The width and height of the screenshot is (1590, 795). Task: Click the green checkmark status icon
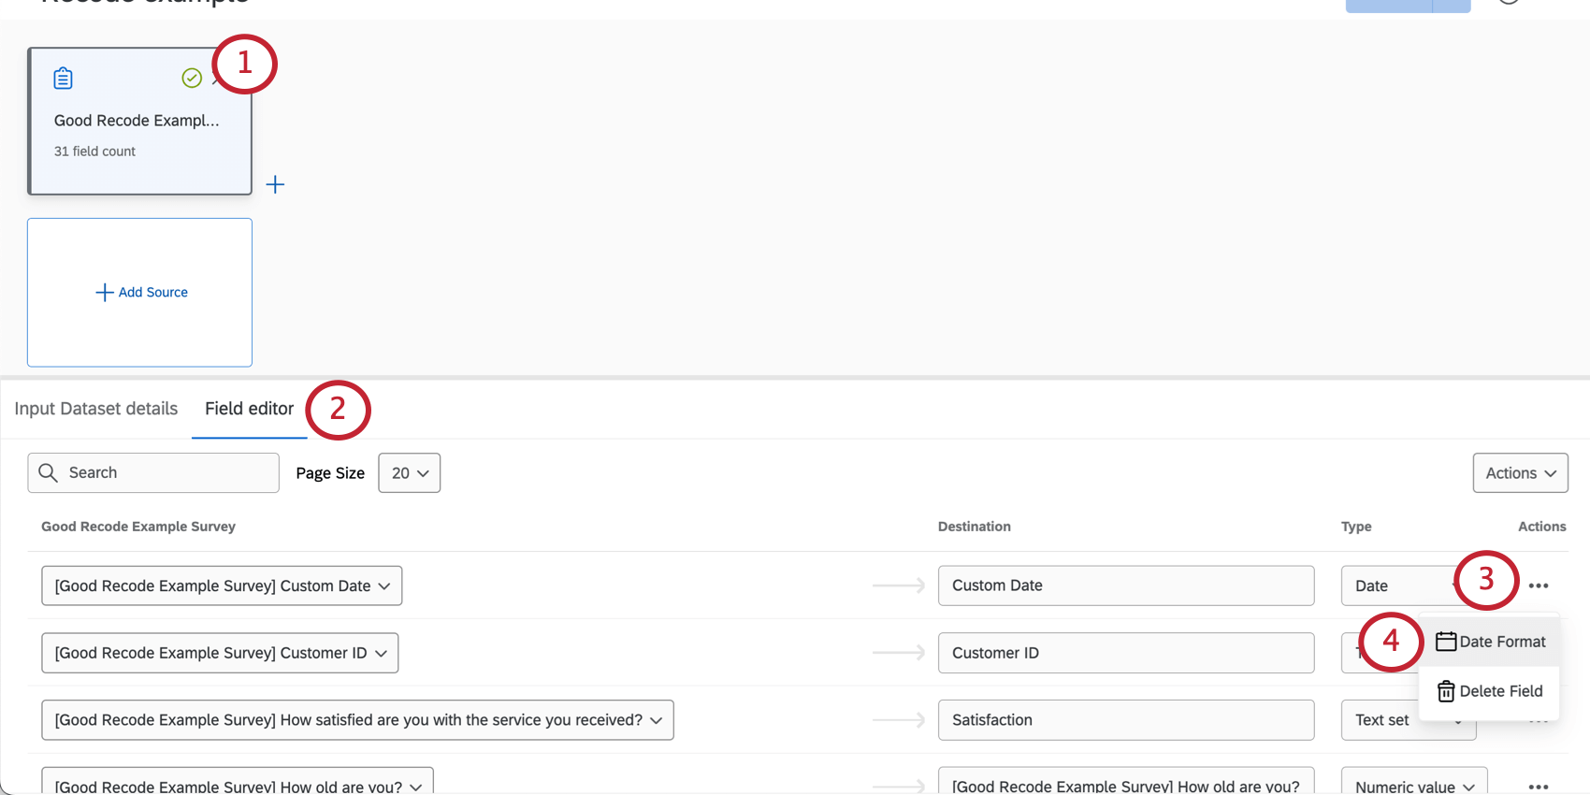192,79
